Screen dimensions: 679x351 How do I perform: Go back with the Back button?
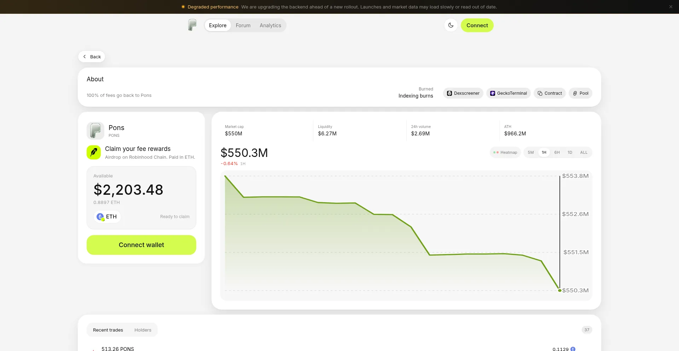point(92,57)
